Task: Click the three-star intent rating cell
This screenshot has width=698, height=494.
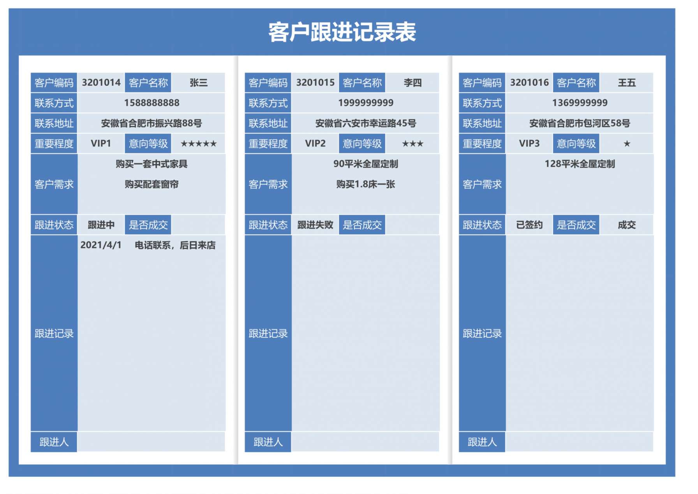Action: 412,143
